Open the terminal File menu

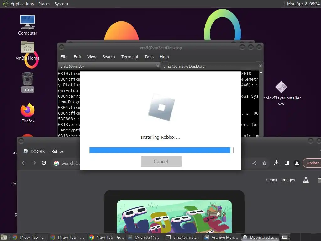(64, 57)
